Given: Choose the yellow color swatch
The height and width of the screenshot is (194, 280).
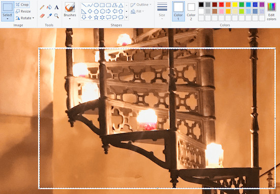Looking at the screenshot, I should [235, 5].
